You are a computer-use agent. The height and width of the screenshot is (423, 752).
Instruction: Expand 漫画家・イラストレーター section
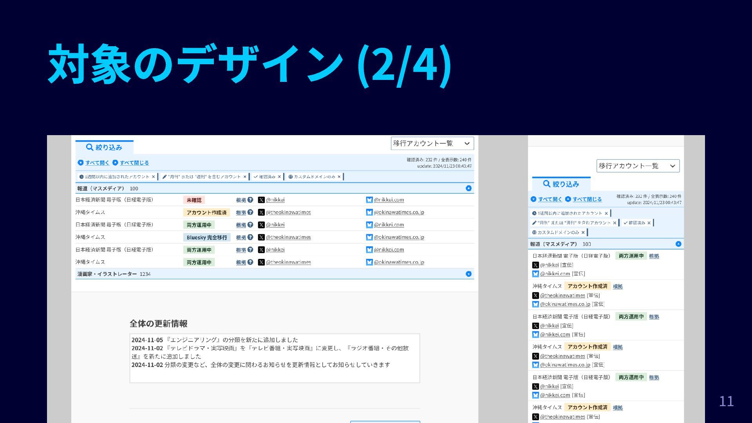click(468, 274)
